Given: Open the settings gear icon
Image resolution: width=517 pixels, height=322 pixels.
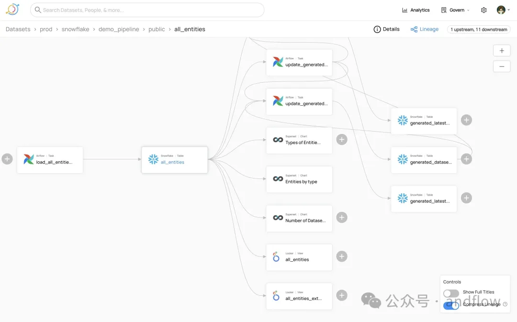Looking at the screenshot, I should click(x=483, y=10).
